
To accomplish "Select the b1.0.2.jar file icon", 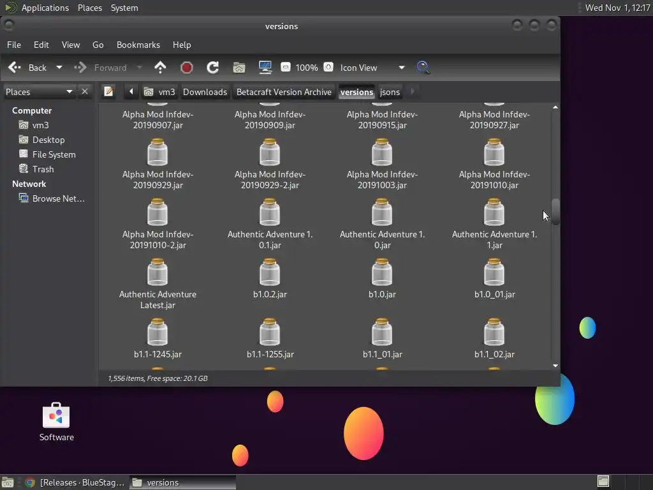I will point(270,272).
